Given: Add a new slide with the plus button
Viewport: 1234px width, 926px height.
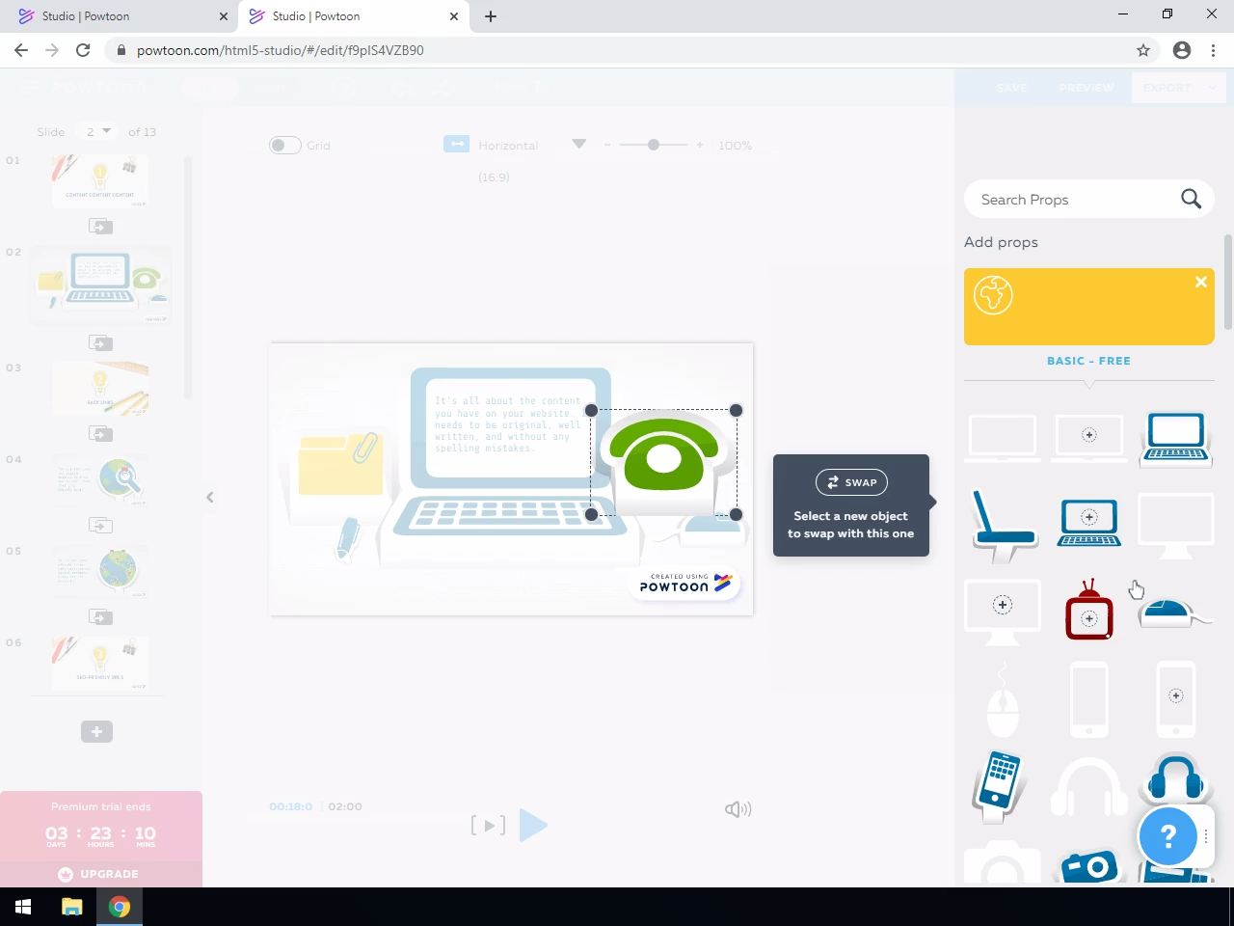Looking at the screenshot, I should 96,732.
